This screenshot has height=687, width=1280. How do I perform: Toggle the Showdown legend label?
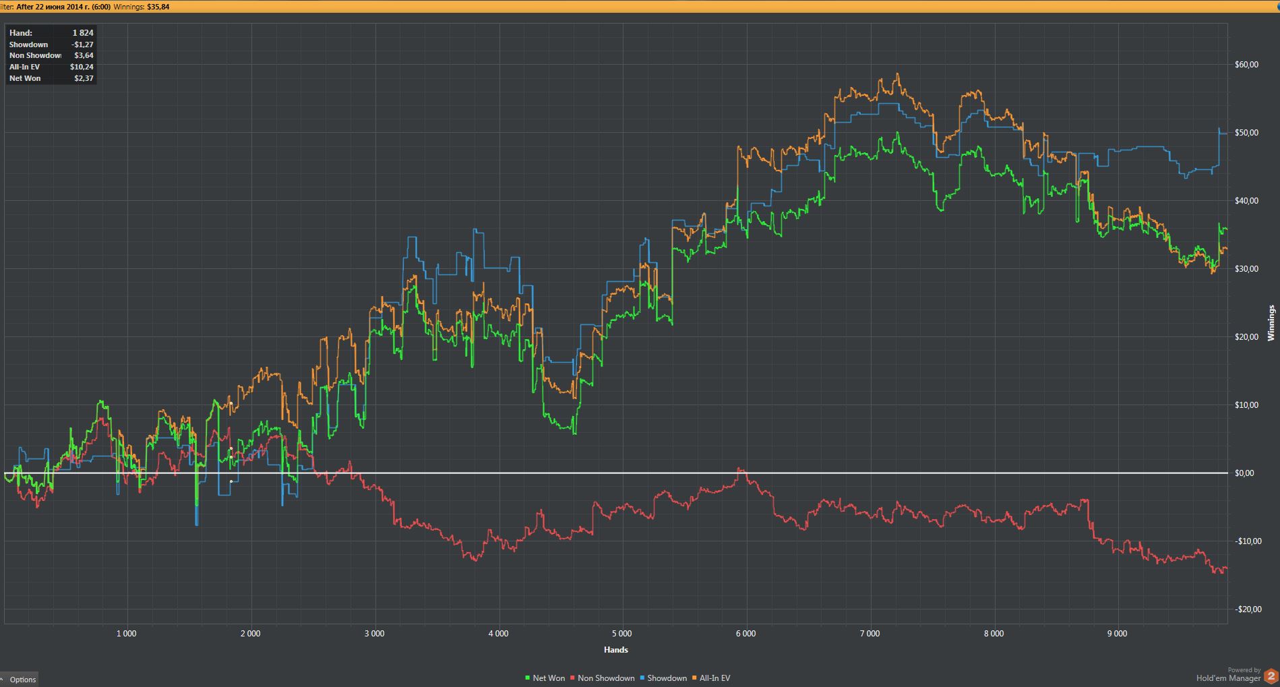point(667,678)
